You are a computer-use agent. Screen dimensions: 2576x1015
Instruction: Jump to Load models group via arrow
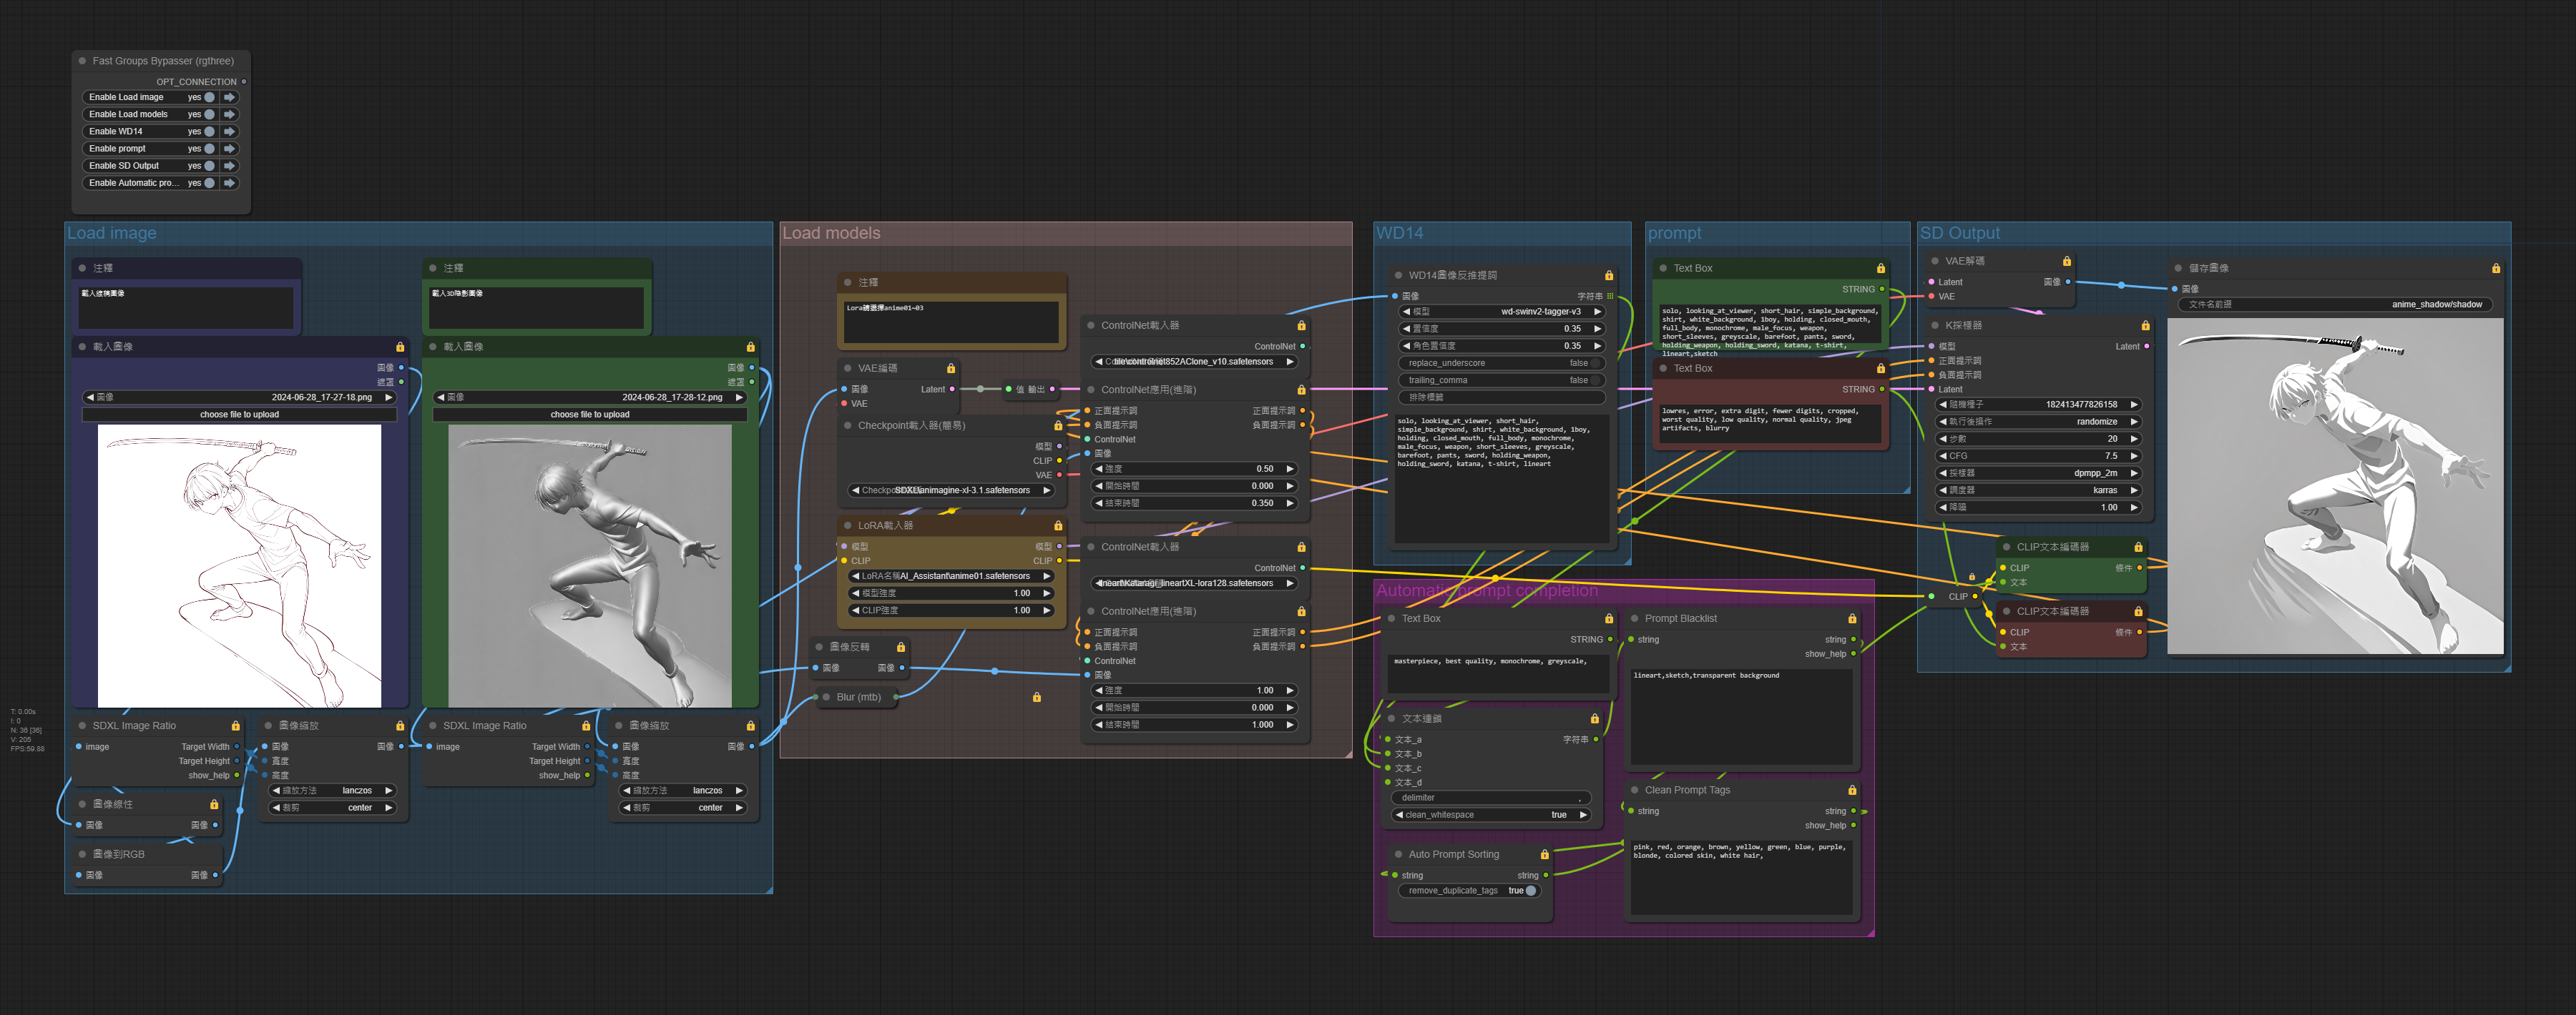click(x=230, y=114)
